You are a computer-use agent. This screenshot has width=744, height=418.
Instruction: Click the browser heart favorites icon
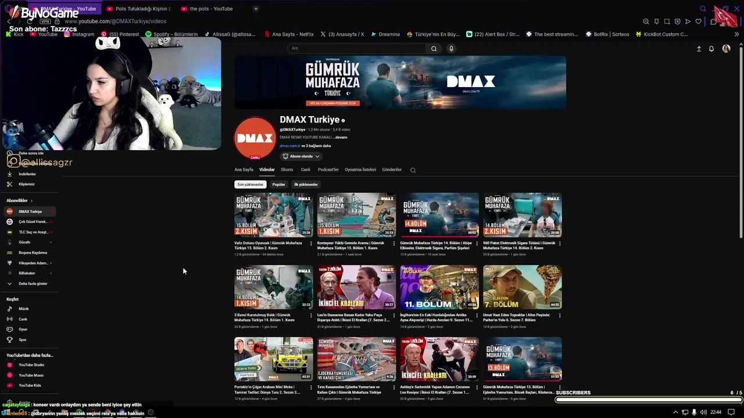click(698, 21)
